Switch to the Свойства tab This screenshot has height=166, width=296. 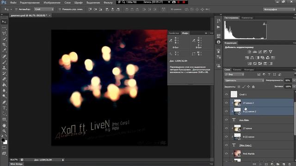coord(174,33)
